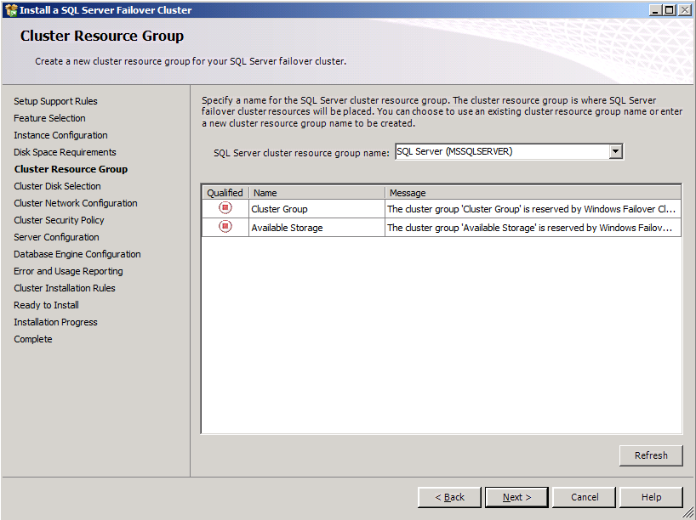Click the red stop icon for Cluster Group
Screen dimensions: 696x520
(x=225, y=207)
